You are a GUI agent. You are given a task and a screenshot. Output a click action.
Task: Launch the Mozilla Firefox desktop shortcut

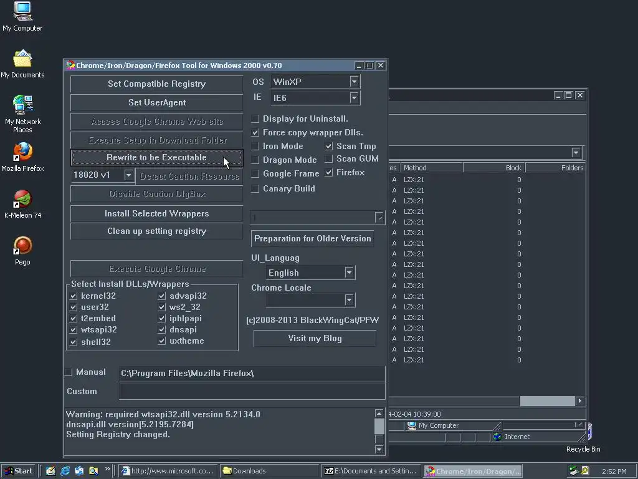point(22,157)
